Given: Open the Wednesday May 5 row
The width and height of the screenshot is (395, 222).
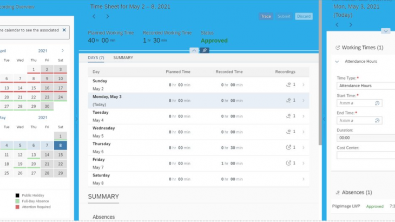Looking at the screenshot, I should tap(303, 132).
